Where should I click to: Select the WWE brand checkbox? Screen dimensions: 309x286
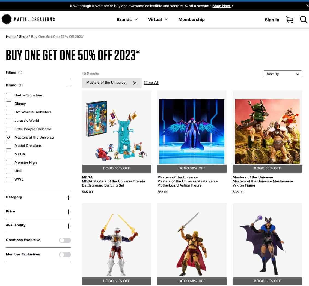tap(8, 179)
